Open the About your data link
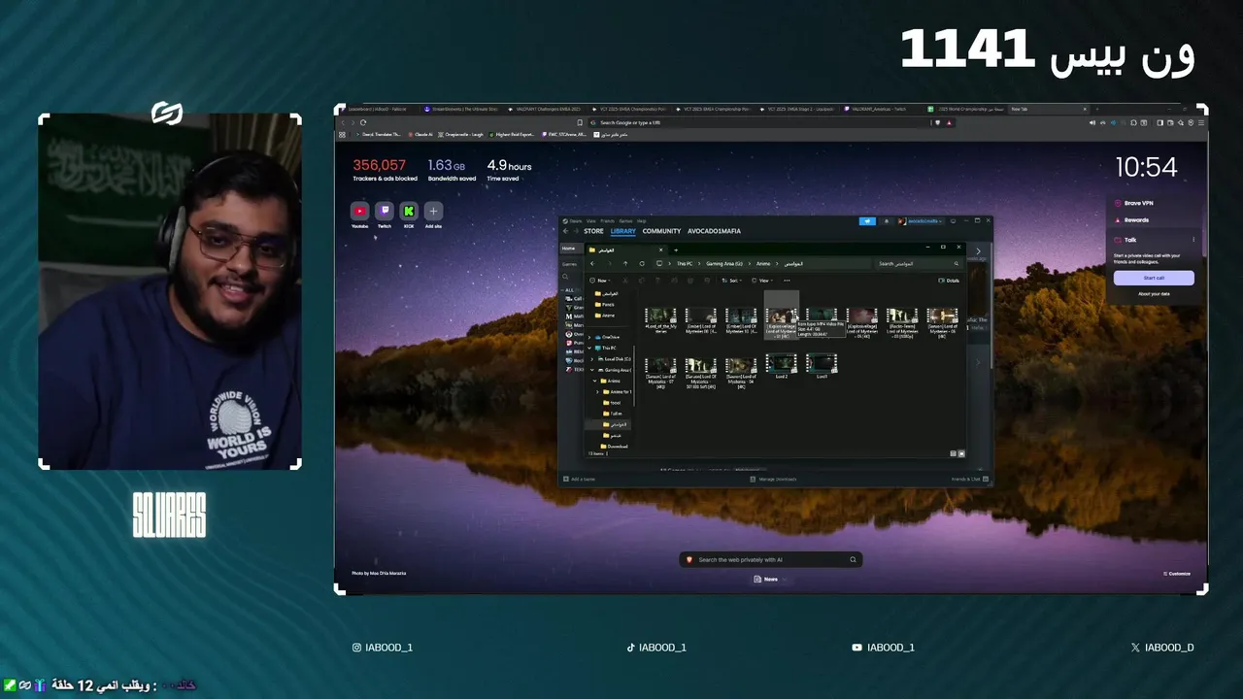This screenshot has width=1243, height=699. [x=1154, y=293]
